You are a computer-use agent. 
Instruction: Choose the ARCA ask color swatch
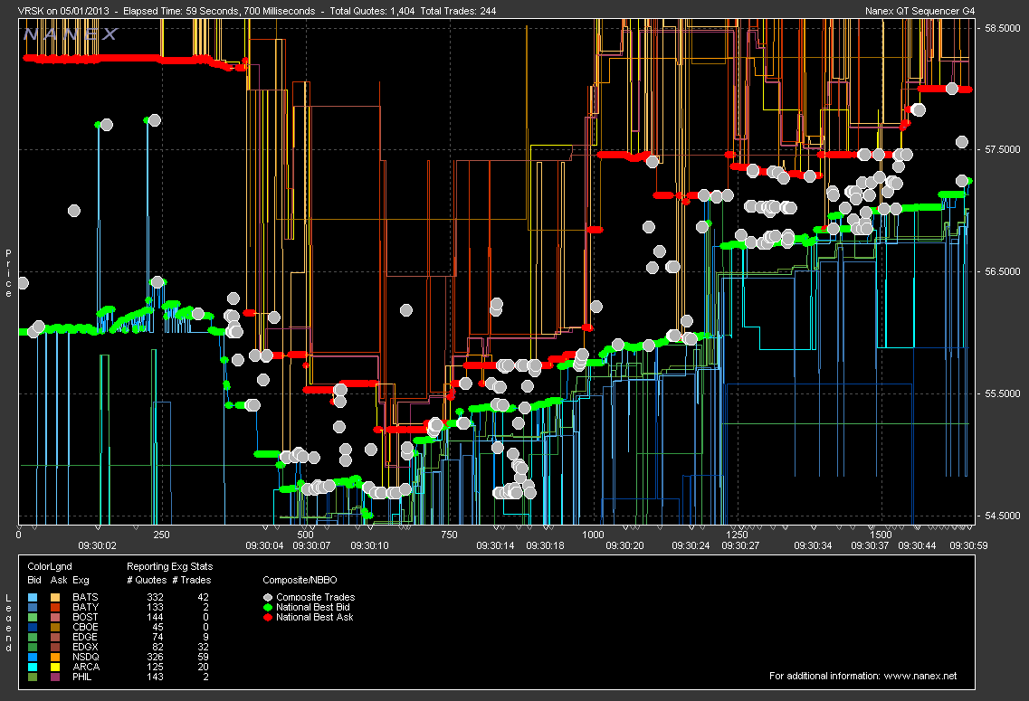55,667
